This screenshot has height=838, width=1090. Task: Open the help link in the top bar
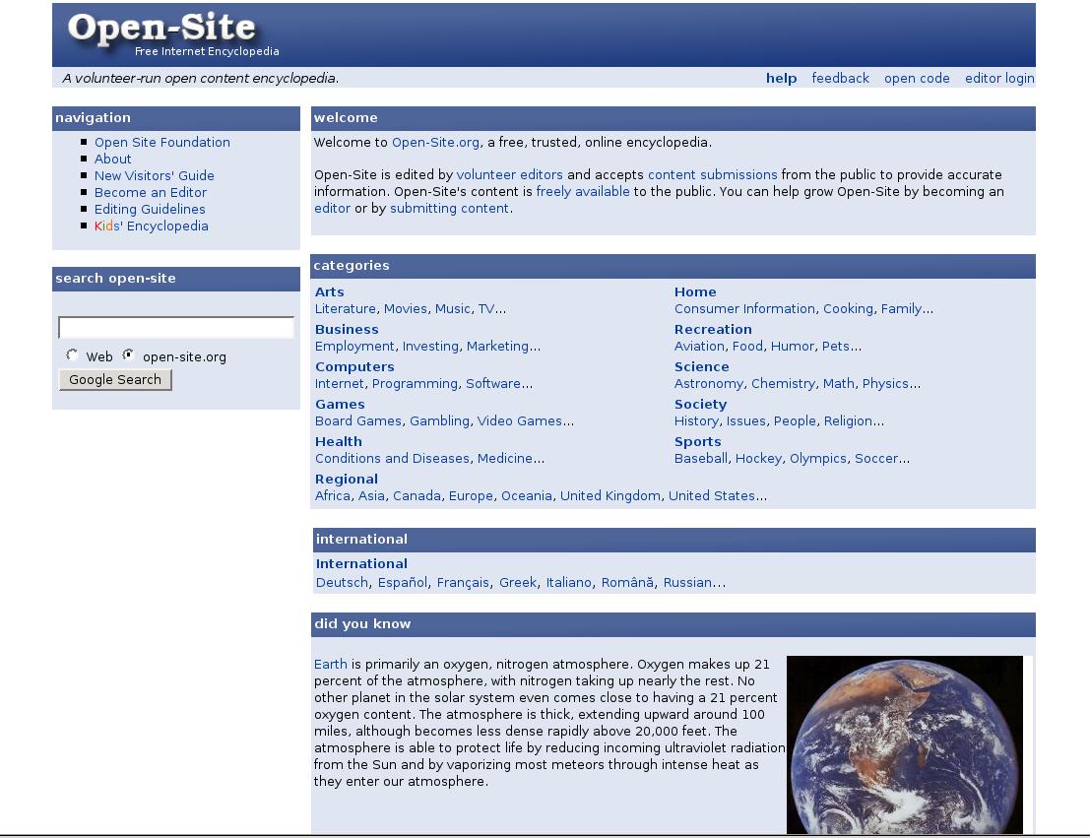point(782,78)
